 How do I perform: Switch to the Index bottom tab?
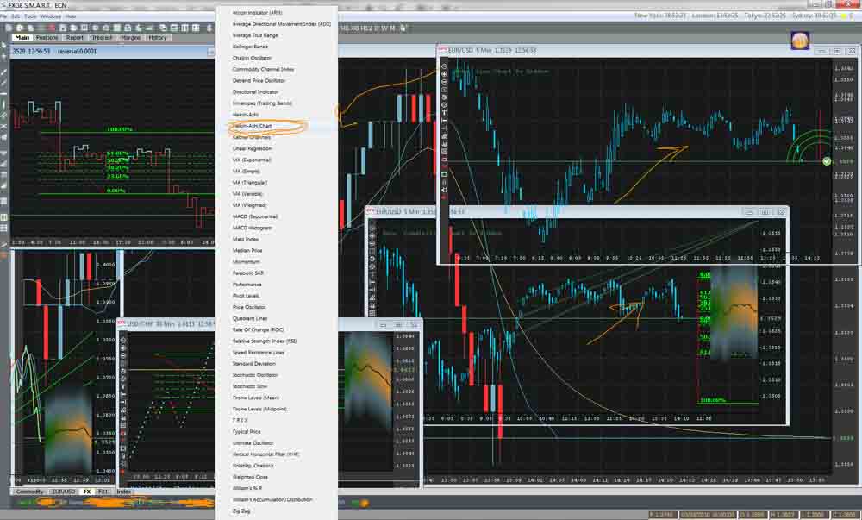[123, 492]
